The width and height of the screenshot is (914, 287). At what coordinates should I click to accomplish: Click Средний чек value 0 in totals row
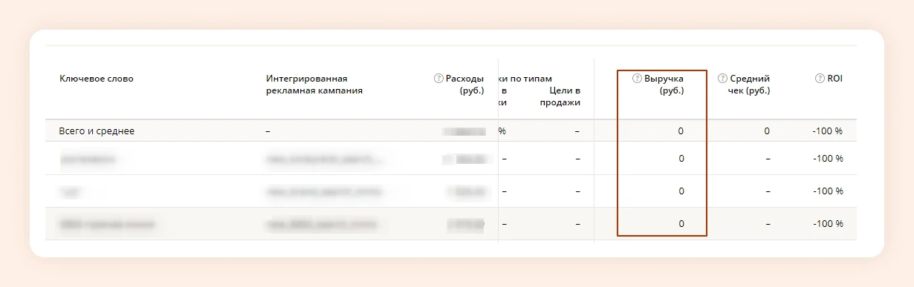pyautogui.click(x=767, y=131)
